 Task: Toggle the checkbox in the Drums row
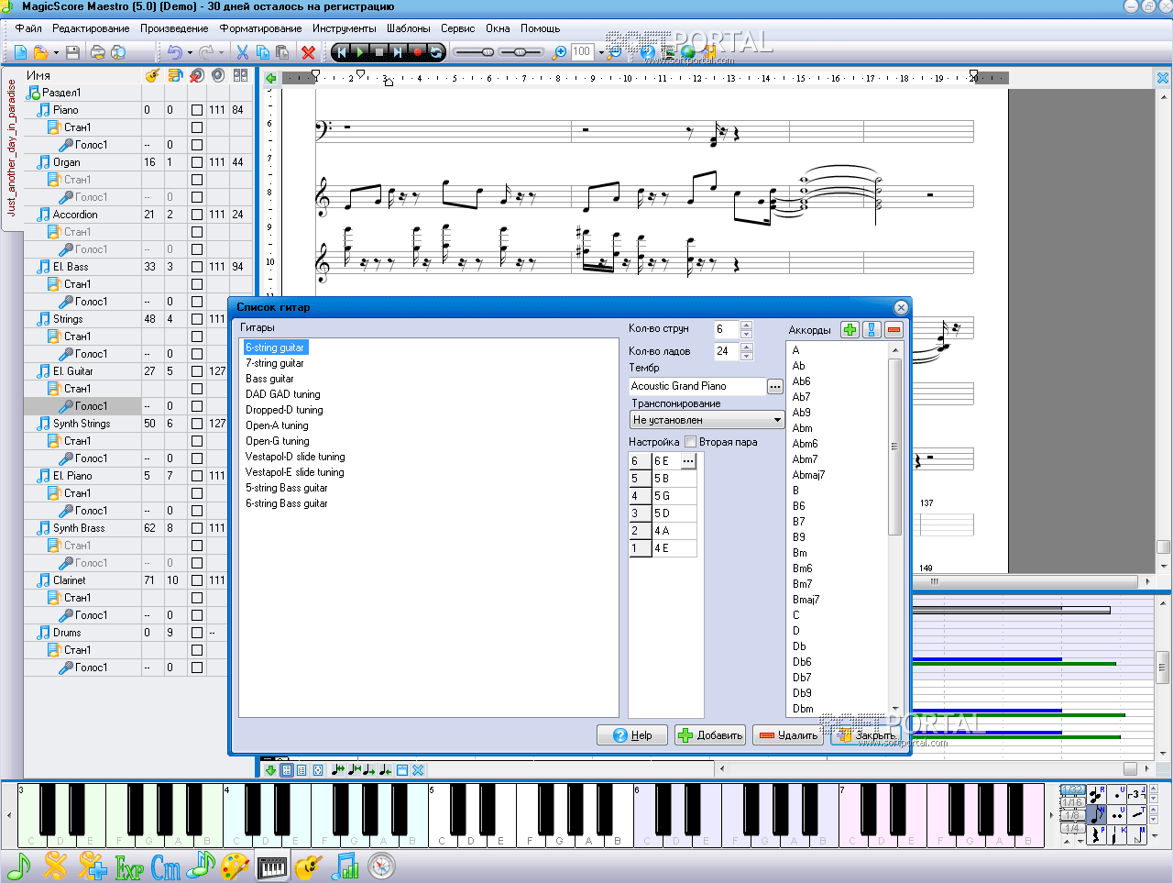pyautogui.click(x=197, y=633)
